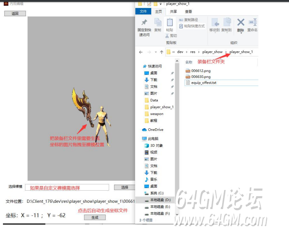Switch to the 查看 ribbon tab
Image resolution: width=289 pixels, height=229 pixels.
pos(188,12)
